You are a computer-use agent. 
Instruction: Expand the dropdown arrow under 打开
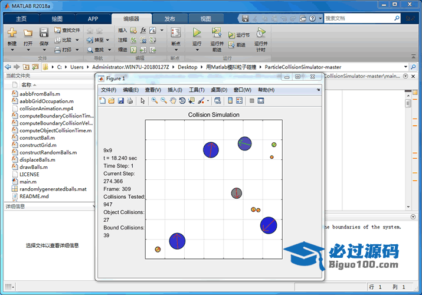click(x=28, y=50)
